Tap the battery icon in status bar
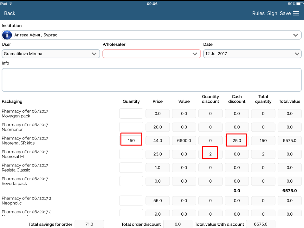 (299, 3)
